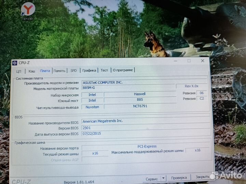The image size is (246, 184).
Task: Click the southbridge revision value C2
Action: coord(202,98)
